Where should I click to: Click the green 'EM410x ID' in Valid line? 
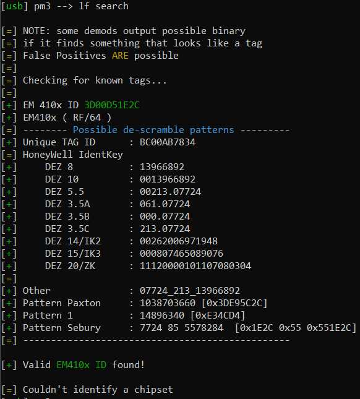(x=81, y=365)
